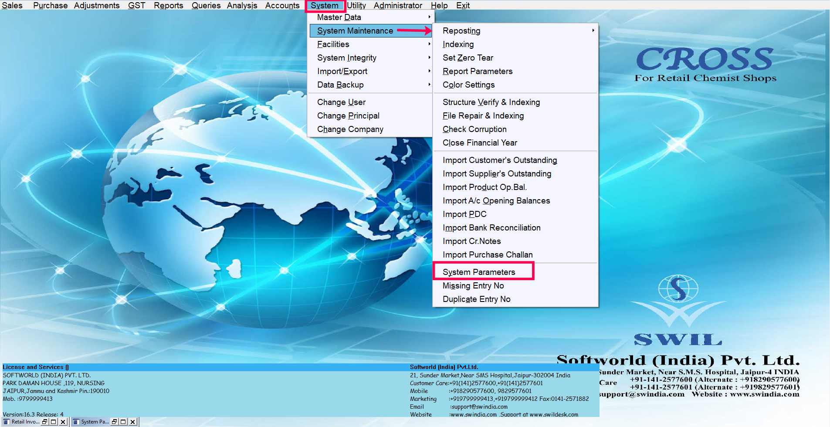830x427 pixels.
Task: Open the Help menu
Action: point(439,5)
